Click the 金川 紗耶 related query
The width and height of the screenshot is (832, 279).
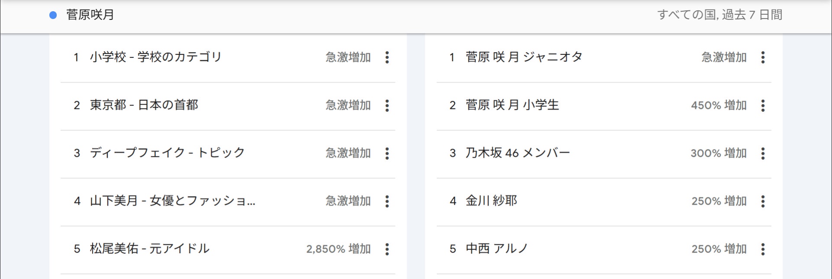point(491,201)
